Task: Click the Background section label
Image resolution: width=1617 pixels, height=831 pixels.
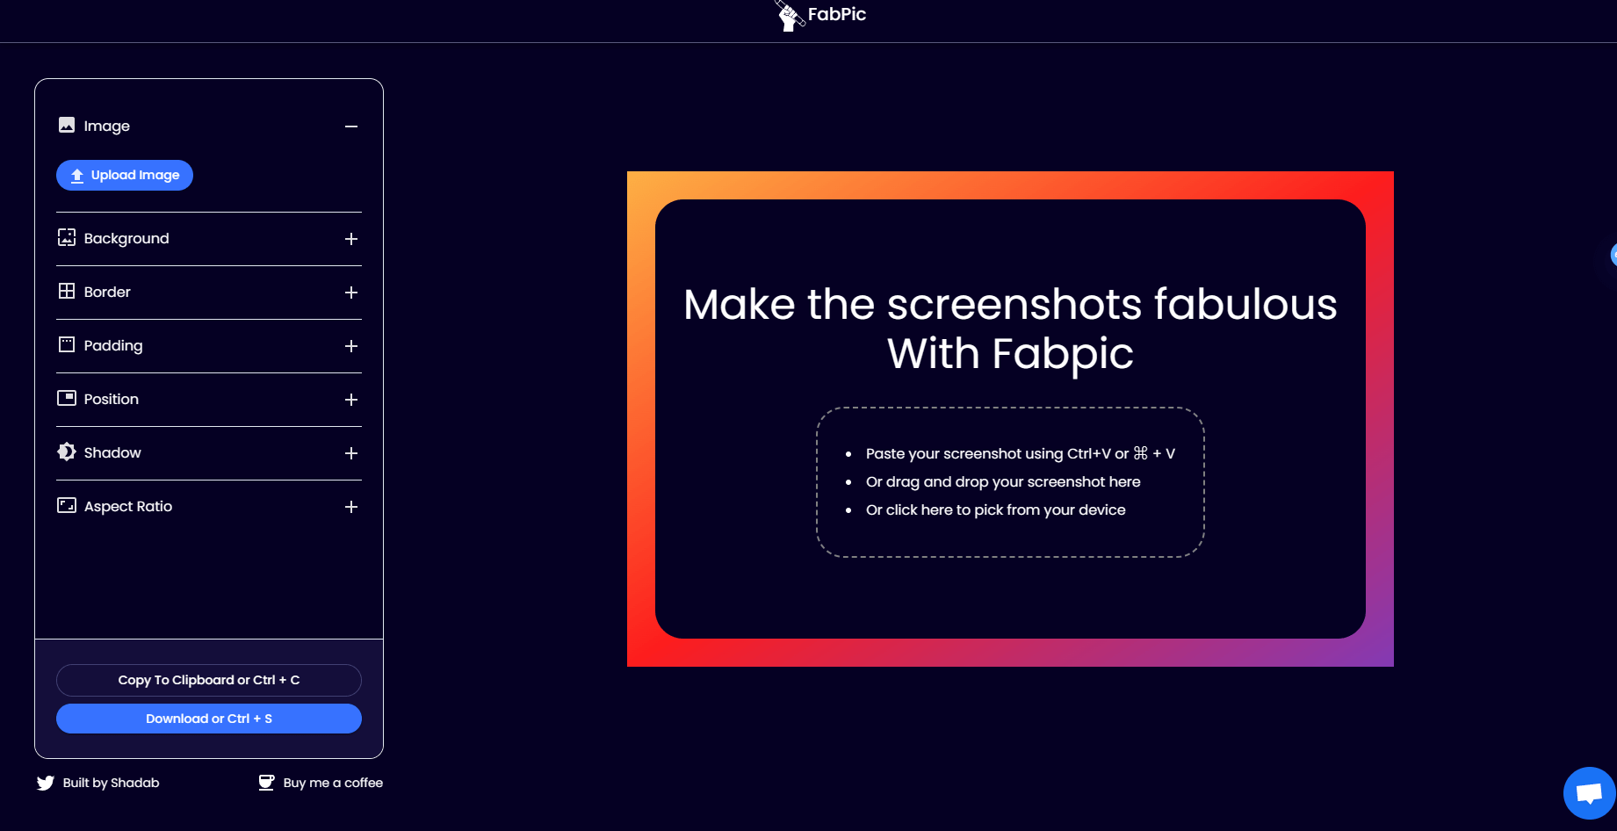Action: click(126, 239)
